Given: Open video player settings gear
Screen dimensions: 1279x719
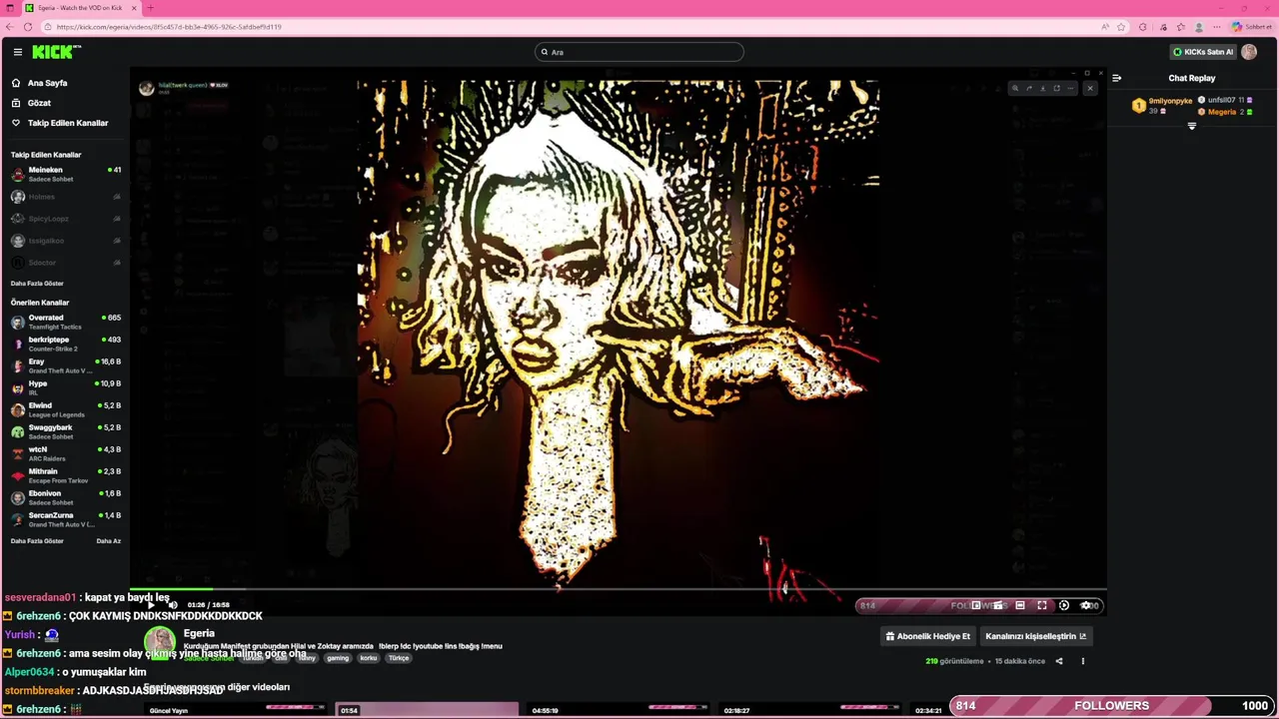Looking at the screenshot, I should [1085, 605].
